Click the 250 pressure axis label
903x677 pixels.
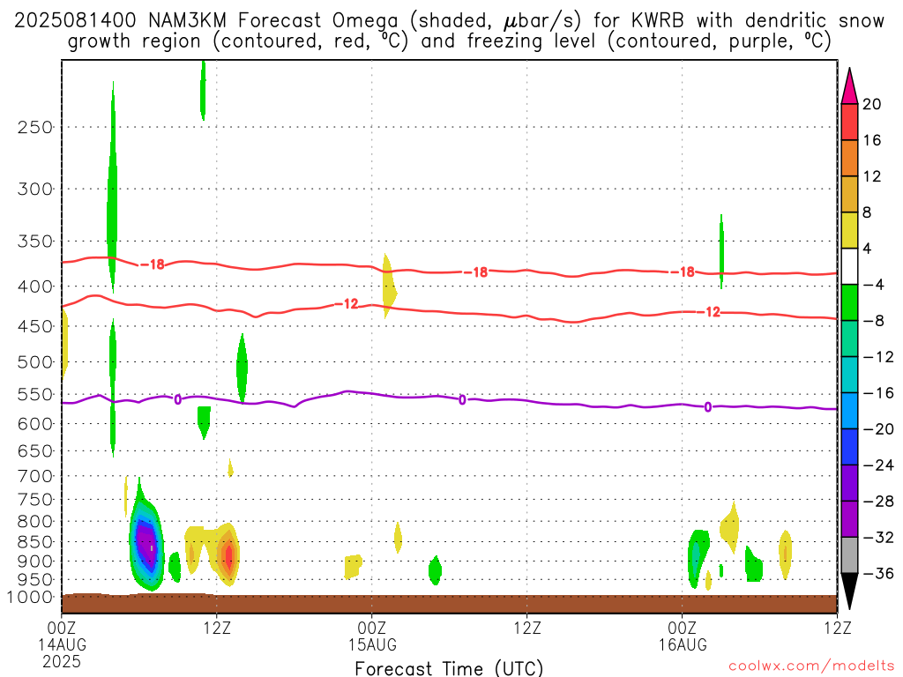pos(35,127)
